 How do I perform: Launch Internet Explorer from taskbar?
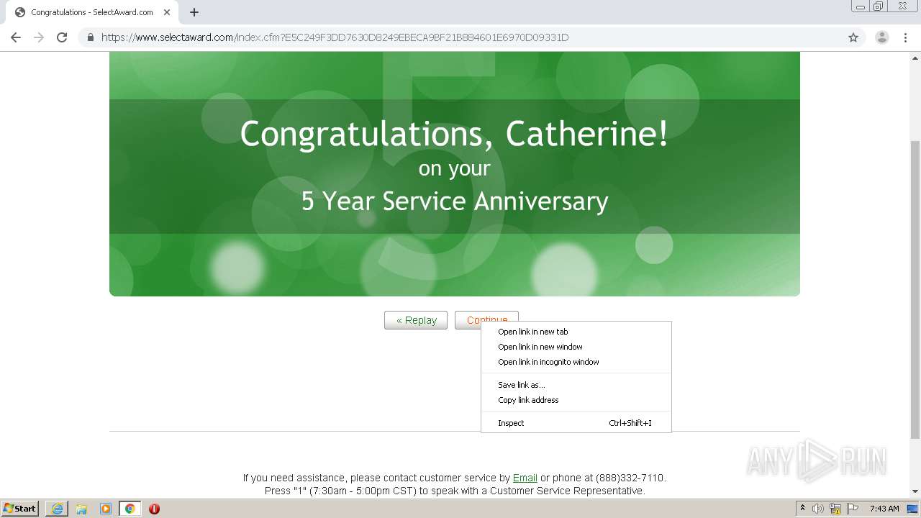(x=57, y=509)
